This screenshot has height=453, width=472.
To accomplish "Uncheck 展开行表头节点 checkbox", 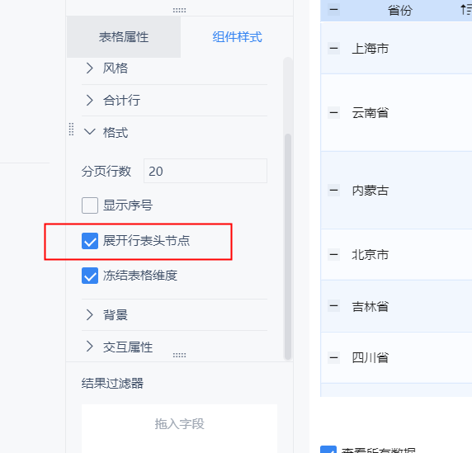I will tap(90, 241).
